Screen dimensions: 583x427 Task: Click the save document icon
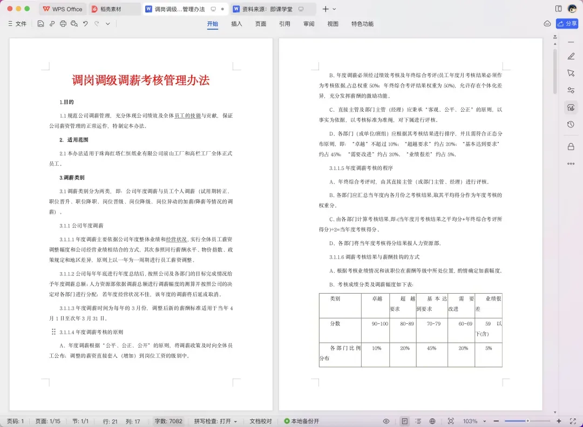(41, 24)
